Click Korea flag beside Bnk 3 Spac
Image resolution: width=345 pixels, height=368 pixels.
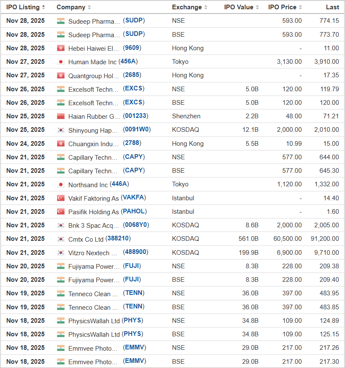click(61, 225)
